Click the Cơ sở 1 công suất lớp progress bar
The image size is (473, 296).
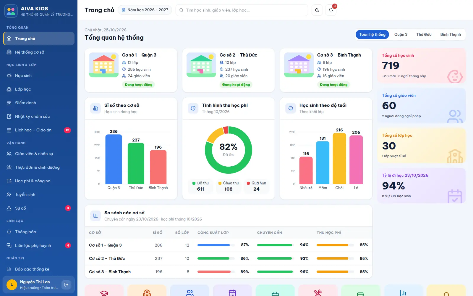pyautogui.click(x=216, y=245)
